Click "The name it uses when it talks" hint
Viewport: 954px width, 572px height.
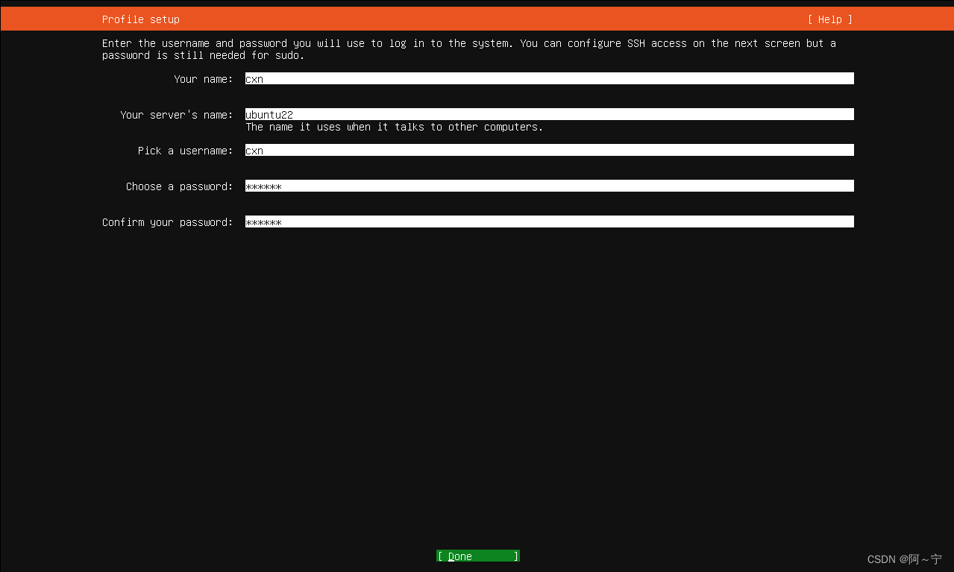pos(395,127)
